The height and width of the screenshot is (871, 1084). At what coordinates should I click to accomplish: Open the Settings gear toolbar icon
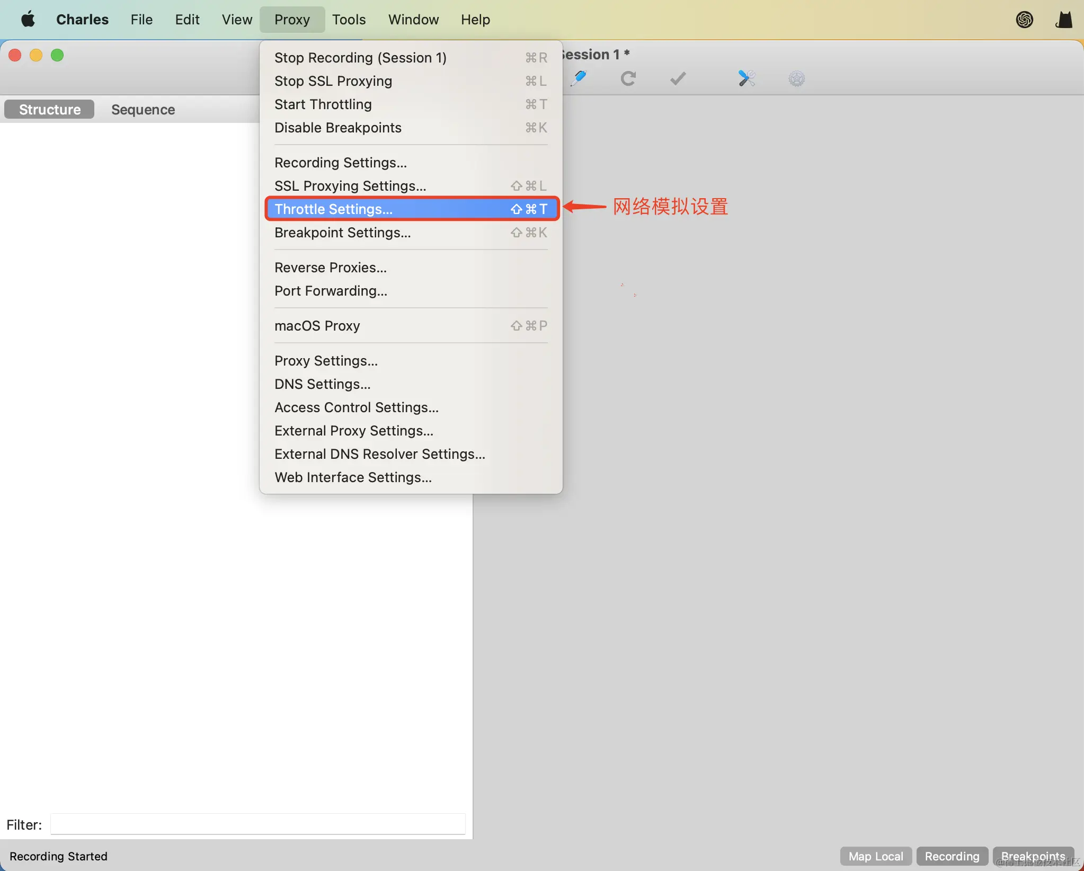796,79
